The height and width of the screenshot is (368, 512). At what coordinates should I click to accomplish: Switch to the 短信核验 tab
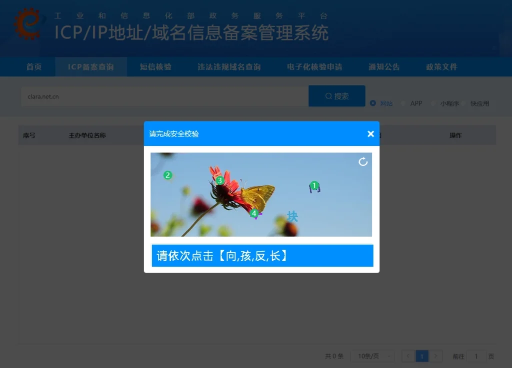coord(155,66)
